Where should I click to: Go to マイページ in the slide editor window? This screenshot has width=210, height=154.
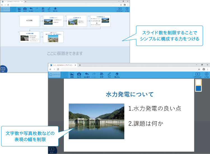tap(54, 75)
